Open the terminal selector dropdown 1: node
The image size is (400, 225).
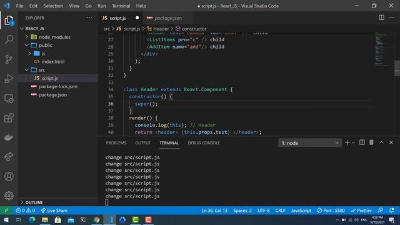(310, 143)
